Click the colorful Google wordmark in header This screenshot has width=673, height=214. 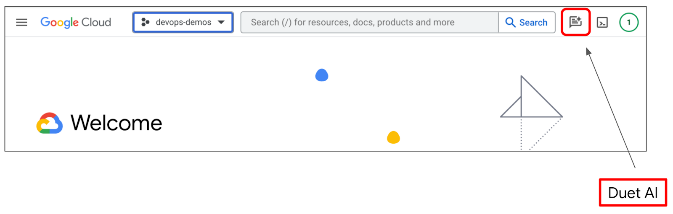tap(59, 23)
